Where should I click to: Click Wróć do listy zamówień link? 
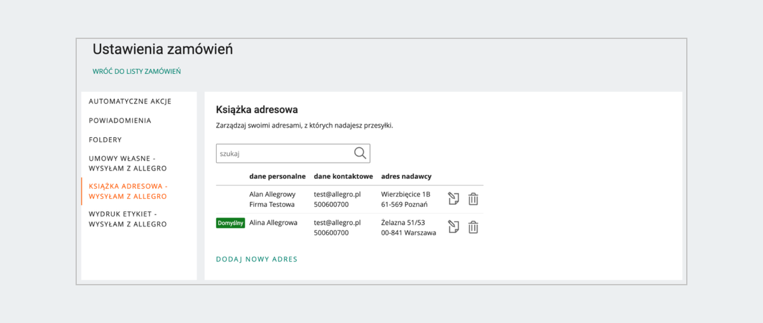click(137, 71)
